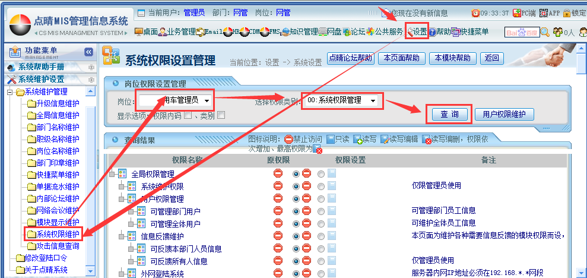Viewport: 587px width, 278px height.
Task: Open the 帮助 help icon
Action: tap(439, 32)
